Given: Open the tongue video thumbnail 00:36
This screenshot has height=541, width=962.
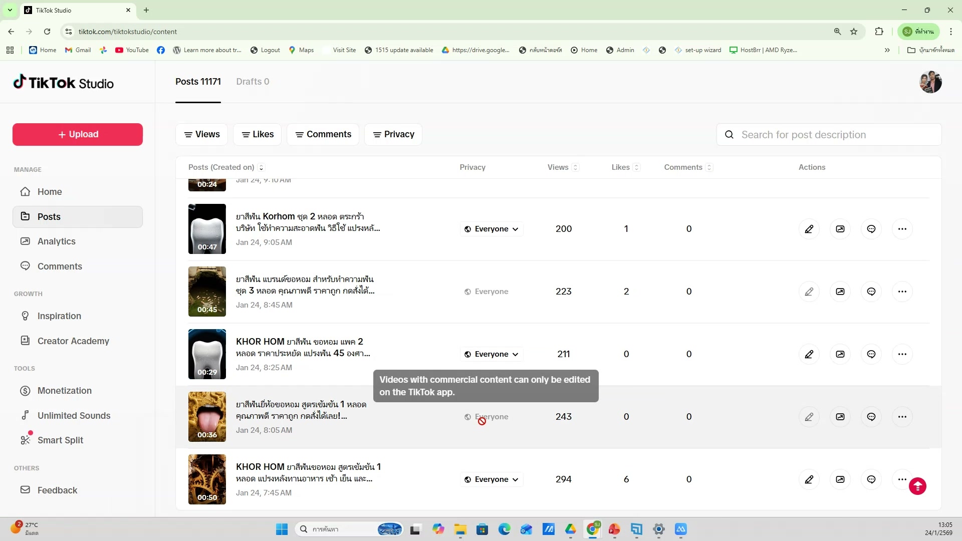Looking at the screenshot, I should click(207, 416).
